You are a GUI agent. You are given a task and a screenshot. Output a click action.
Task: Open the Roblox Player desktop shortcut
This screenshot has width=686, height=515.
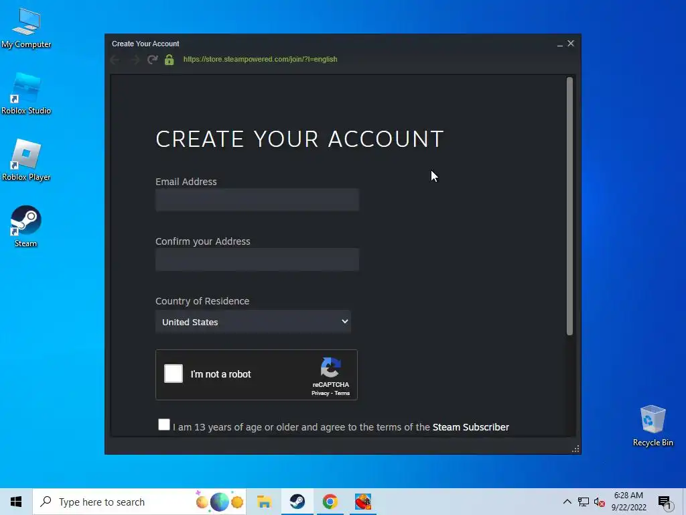click(26, 160)
